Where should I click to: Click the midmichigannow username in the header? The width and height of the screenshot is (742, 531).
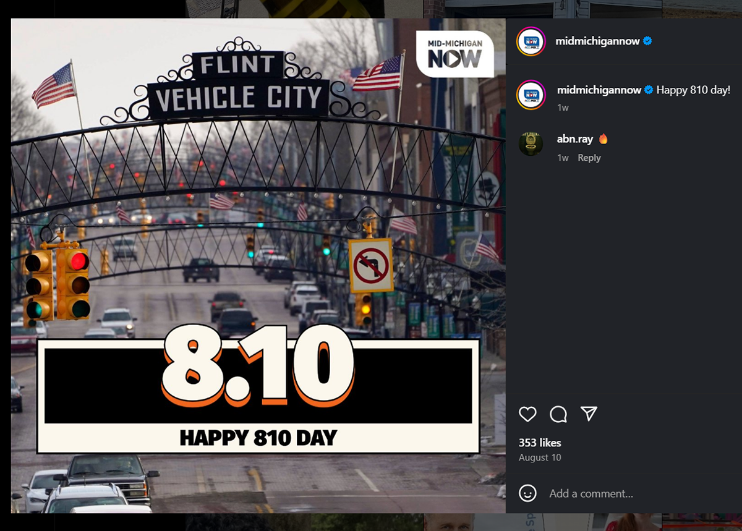point(598,41)
